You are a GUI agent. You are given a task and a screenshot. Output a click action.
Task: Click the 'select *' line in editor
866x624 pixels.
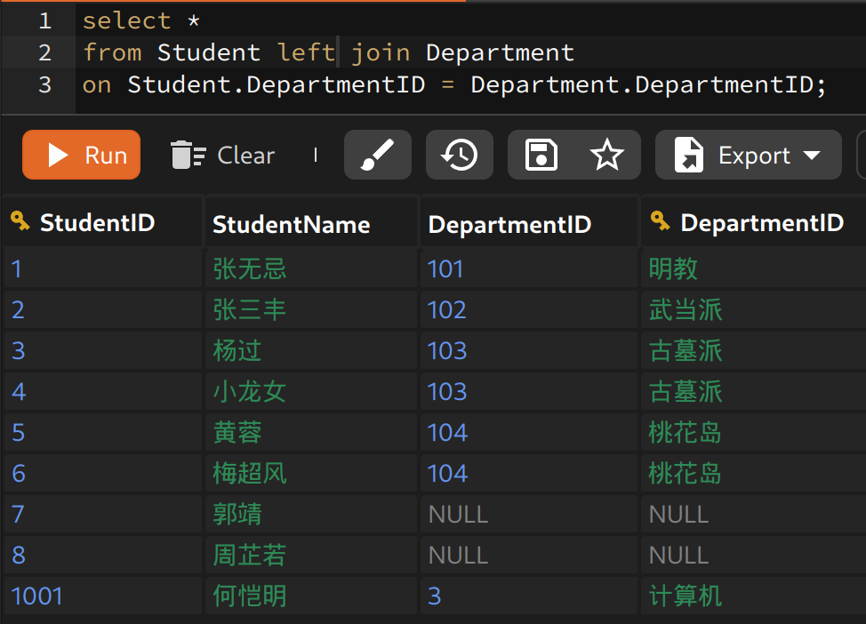click(140, 20)
